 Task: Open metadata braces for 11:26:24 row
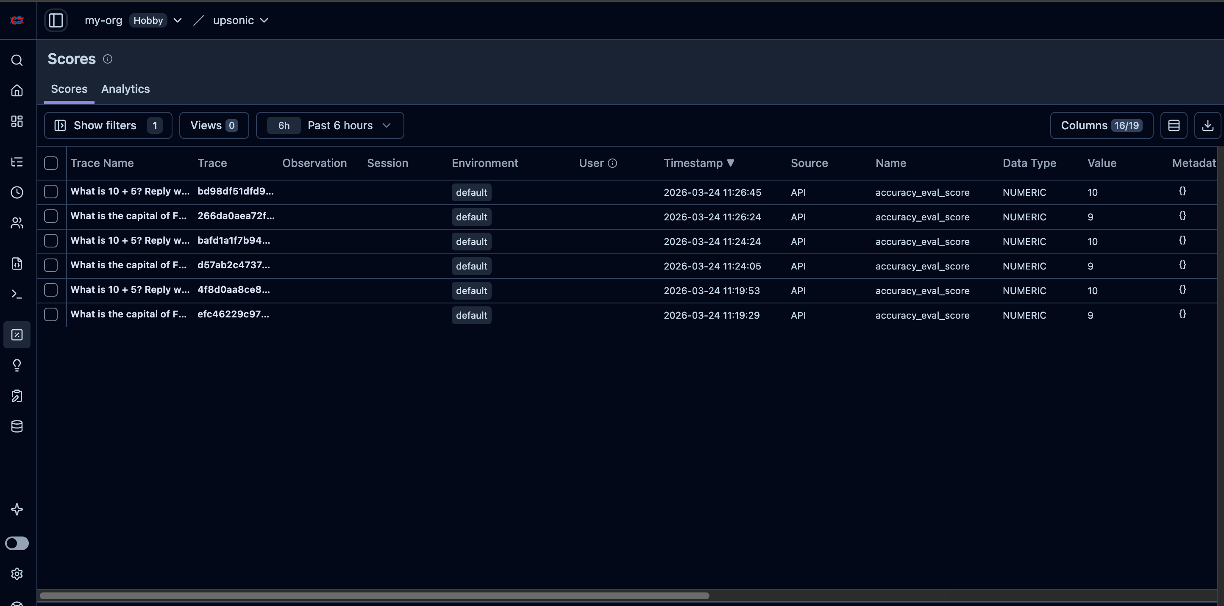[x=1182, y=216]
